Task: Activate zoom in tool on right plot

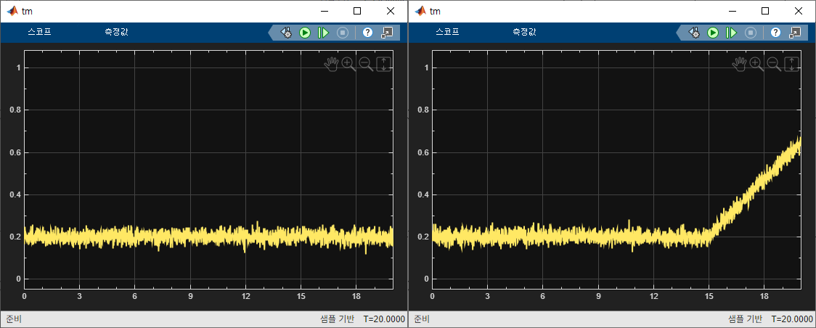Action: pyautogui.click(x=756, y=64)
